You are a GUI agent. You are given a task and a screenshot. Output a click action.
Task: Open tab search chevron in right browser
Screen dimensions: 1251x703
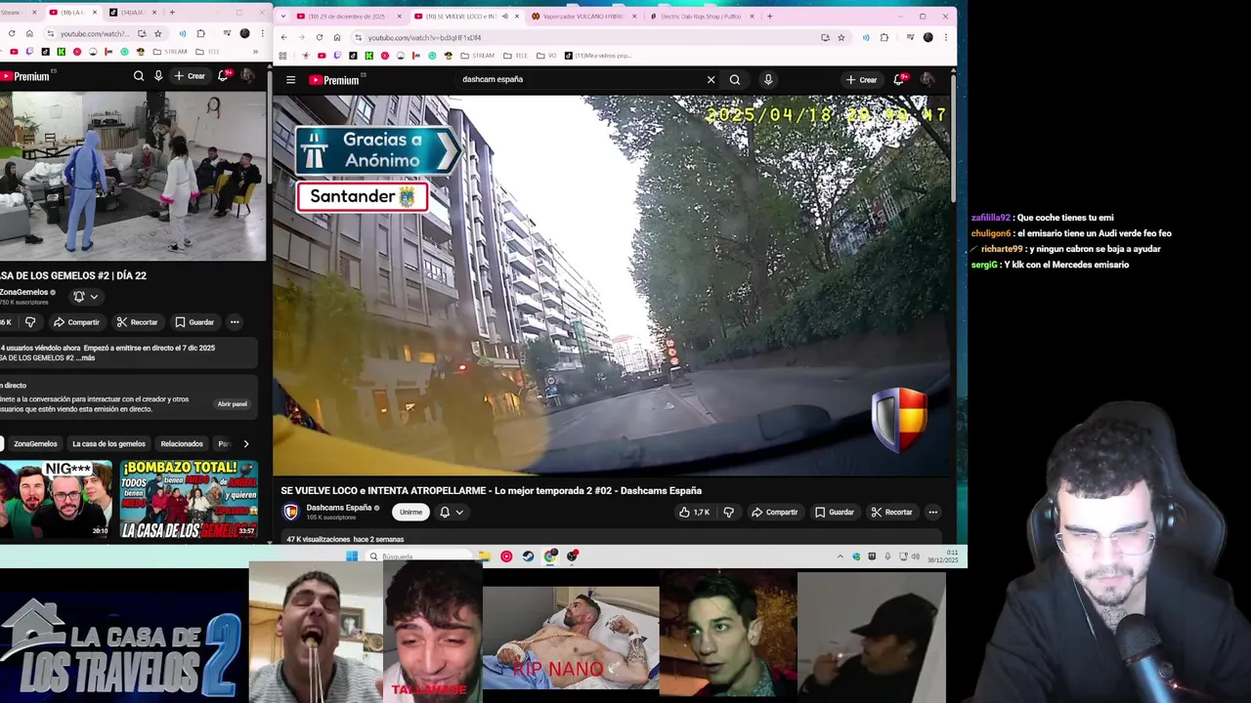(282, 16)
